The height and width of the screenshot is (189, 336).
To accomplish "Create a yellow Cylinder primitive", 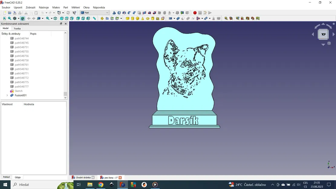I will click(133, 18).
